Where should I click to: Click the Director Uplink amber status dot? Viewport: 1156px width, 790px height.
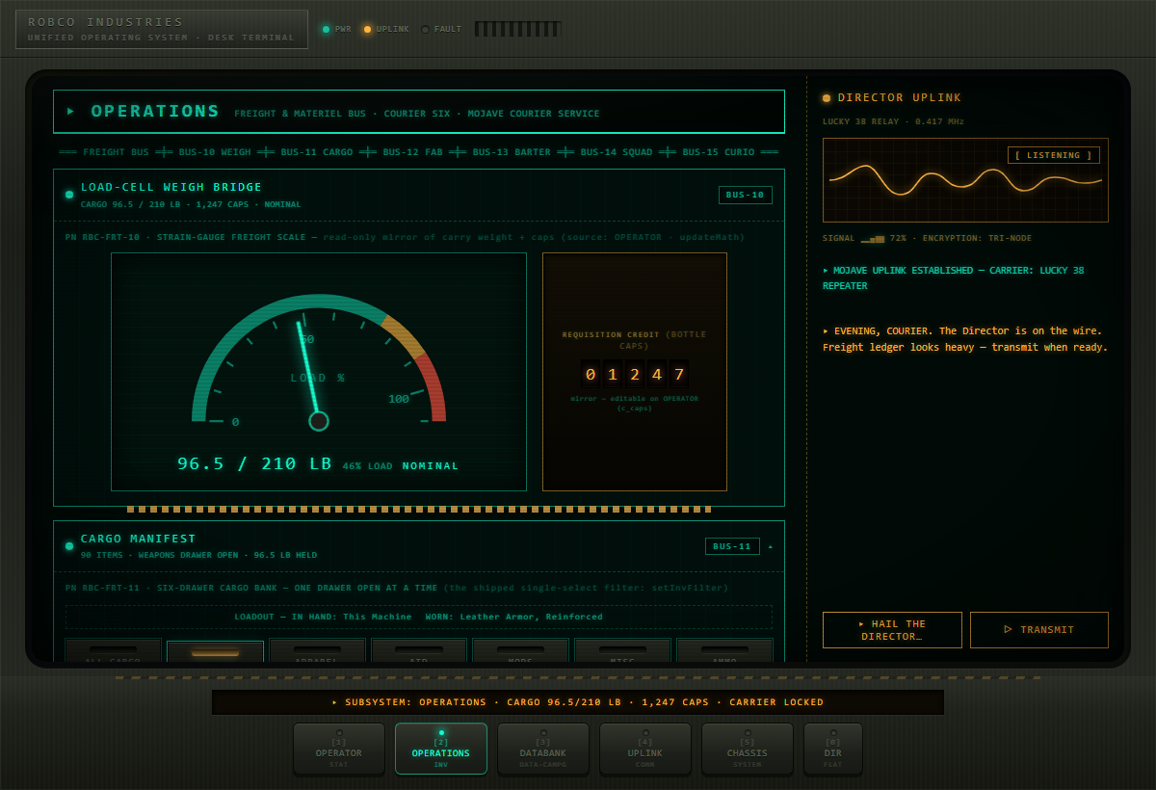pos(827,98)
